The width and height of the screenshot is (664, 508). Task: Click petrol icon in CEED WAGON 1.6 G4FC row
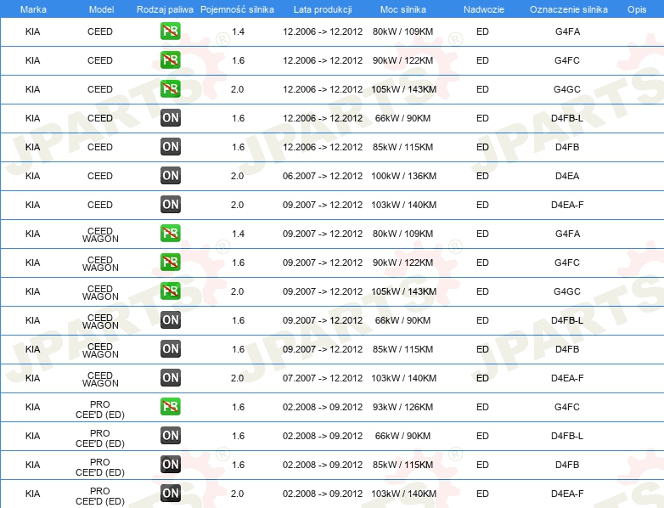click(x=170, y=262)
